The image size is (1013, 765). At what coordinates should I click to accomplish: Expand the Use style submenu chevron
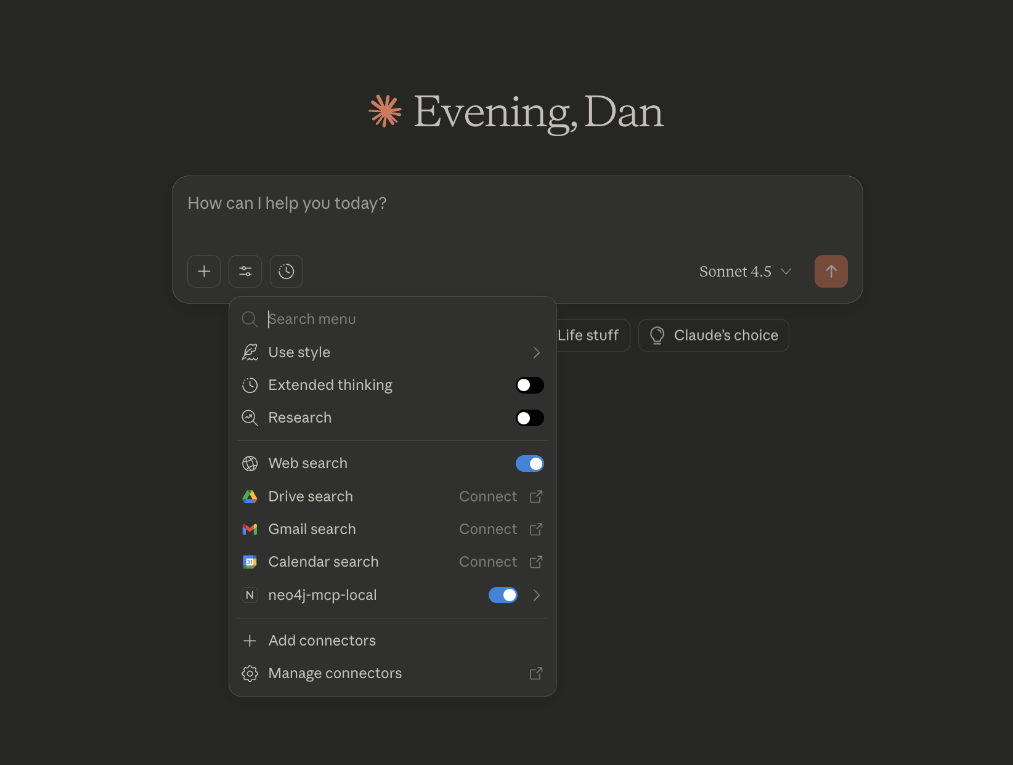click(x=535, y=352)
